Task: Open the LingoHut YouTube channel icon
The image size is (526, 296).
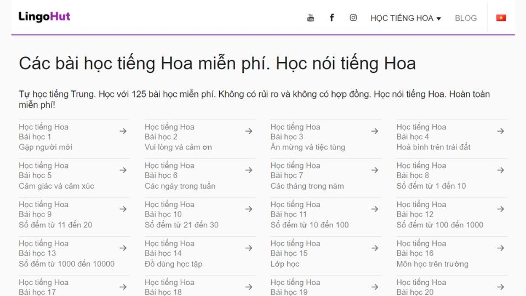Action: (x=311, y=18)
